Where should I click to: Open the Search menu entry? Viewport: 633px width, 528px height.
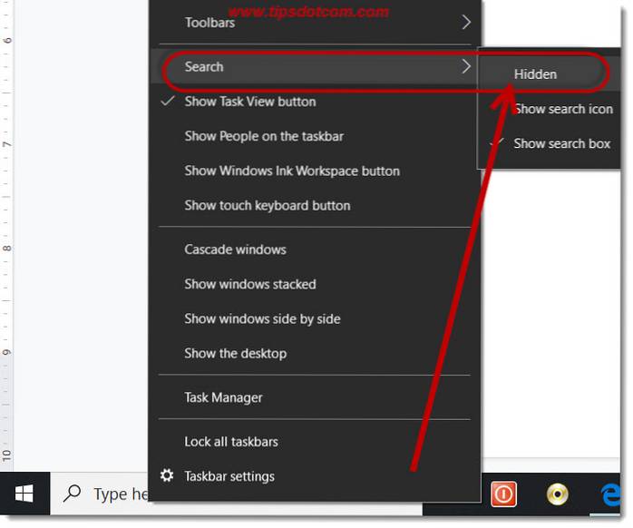coord(204,66)
